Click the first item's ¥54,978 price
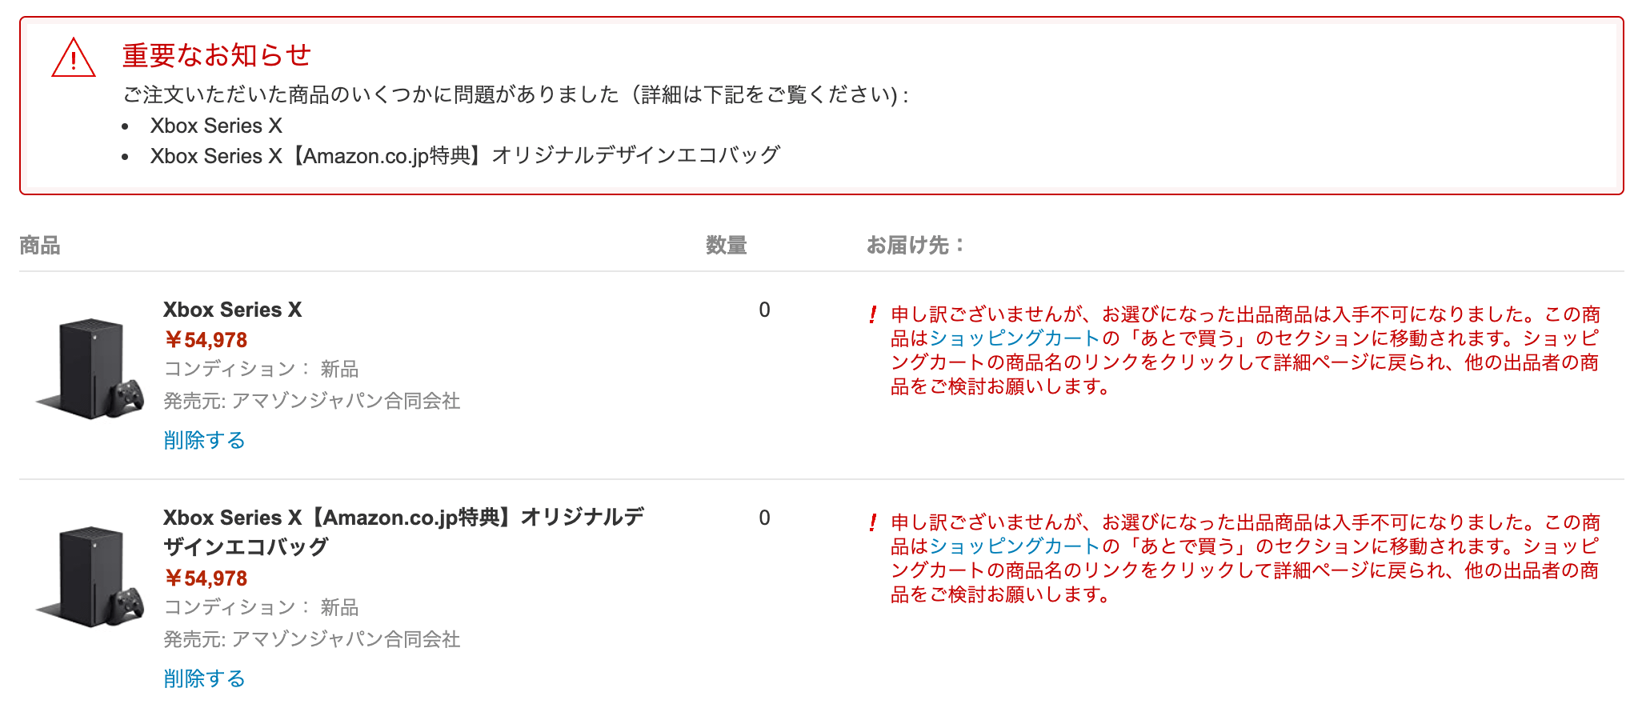Image resolution: width=1642 pixels, height=712 pixels. (206, 340)
